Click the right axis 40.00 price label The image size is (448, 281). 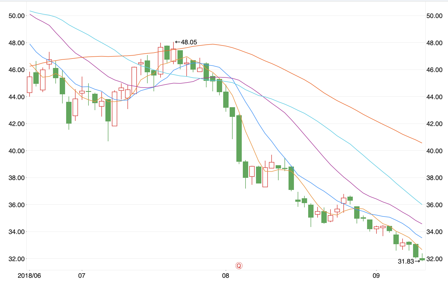coord(435,151)
